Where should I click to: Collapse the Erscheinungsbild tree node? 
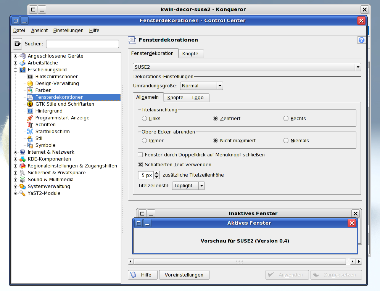[x=15, y=70]
